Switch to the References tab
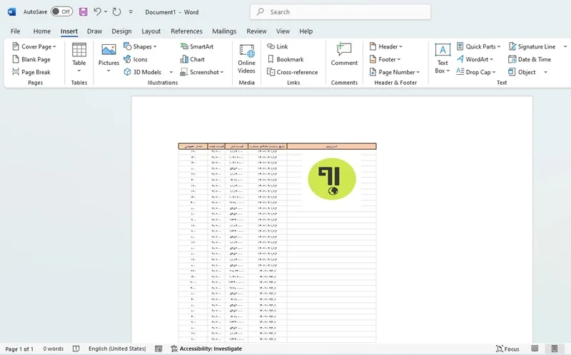 pyautogui.click(x=186, y=31)
